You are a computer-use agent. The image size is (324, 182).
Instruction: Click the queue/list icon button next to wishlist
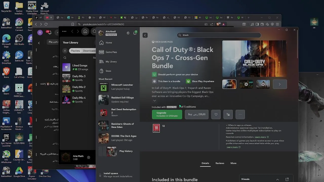pyautogui.click(x=228, y=114)
